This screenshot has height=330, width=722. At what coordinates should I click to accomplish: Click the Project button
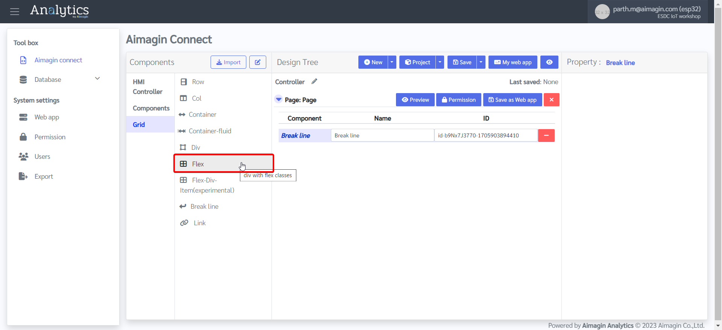click(x=417, y=62)
